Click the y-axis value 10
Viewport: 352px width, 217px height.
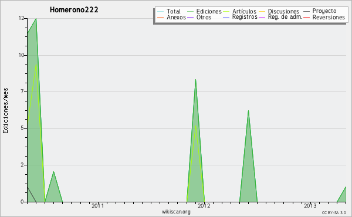point(21,55)
